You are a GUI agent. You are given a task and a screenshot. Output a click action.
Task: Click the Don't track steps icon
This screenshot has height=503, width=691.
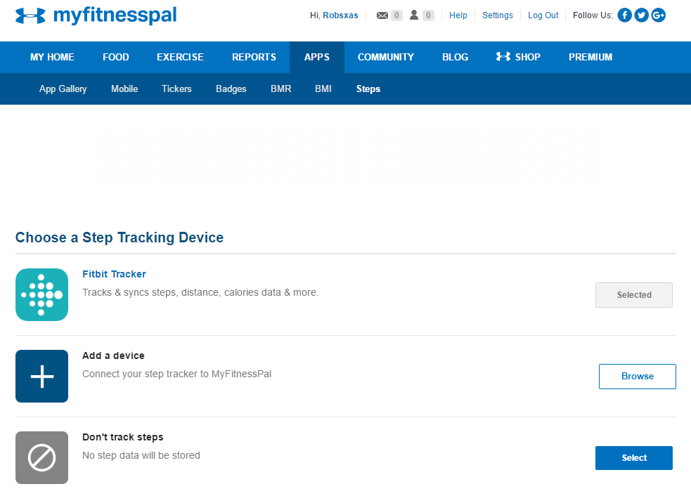(41, 458)
